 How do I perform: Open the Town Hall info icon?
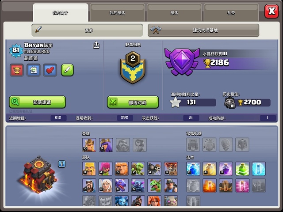(x=62, y=164)
